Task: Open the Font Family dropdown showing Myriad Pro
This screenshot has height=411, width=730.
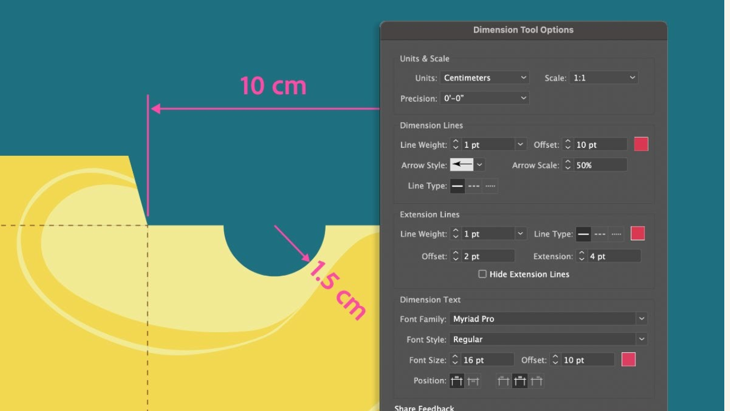Action: pos(547,319)
